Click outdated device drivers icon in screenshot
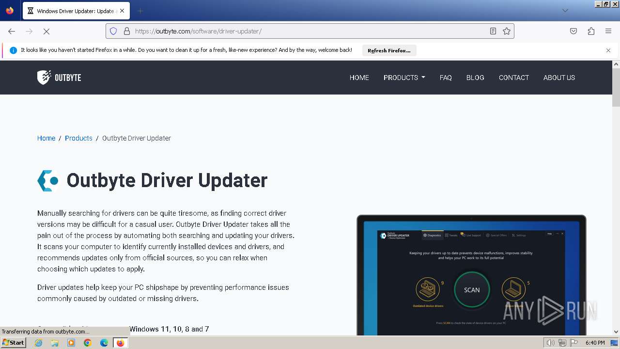620x349 pixels. coord(427,289)
